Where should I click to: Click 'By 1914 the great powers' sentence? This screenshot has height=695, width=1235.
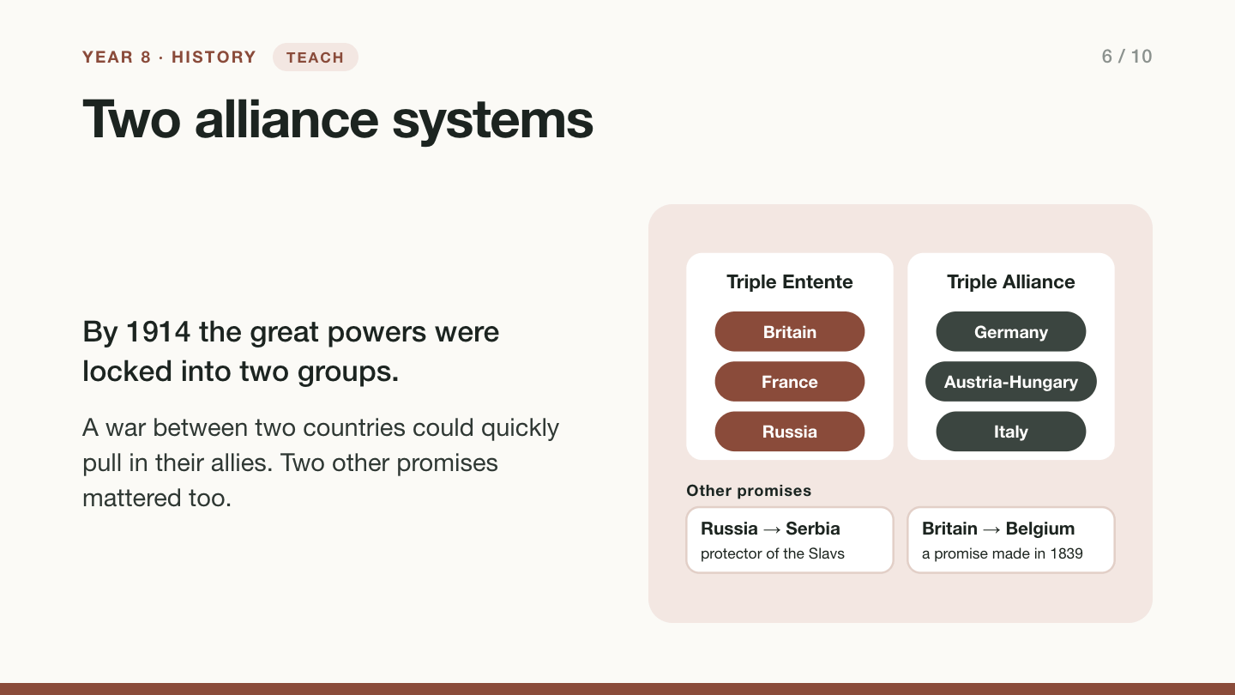click(291, 352)
